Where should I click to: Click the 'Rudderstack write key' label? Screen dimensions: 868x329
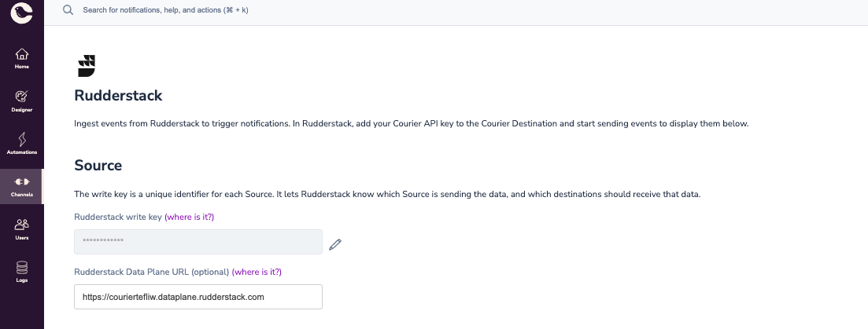(118, 217)
